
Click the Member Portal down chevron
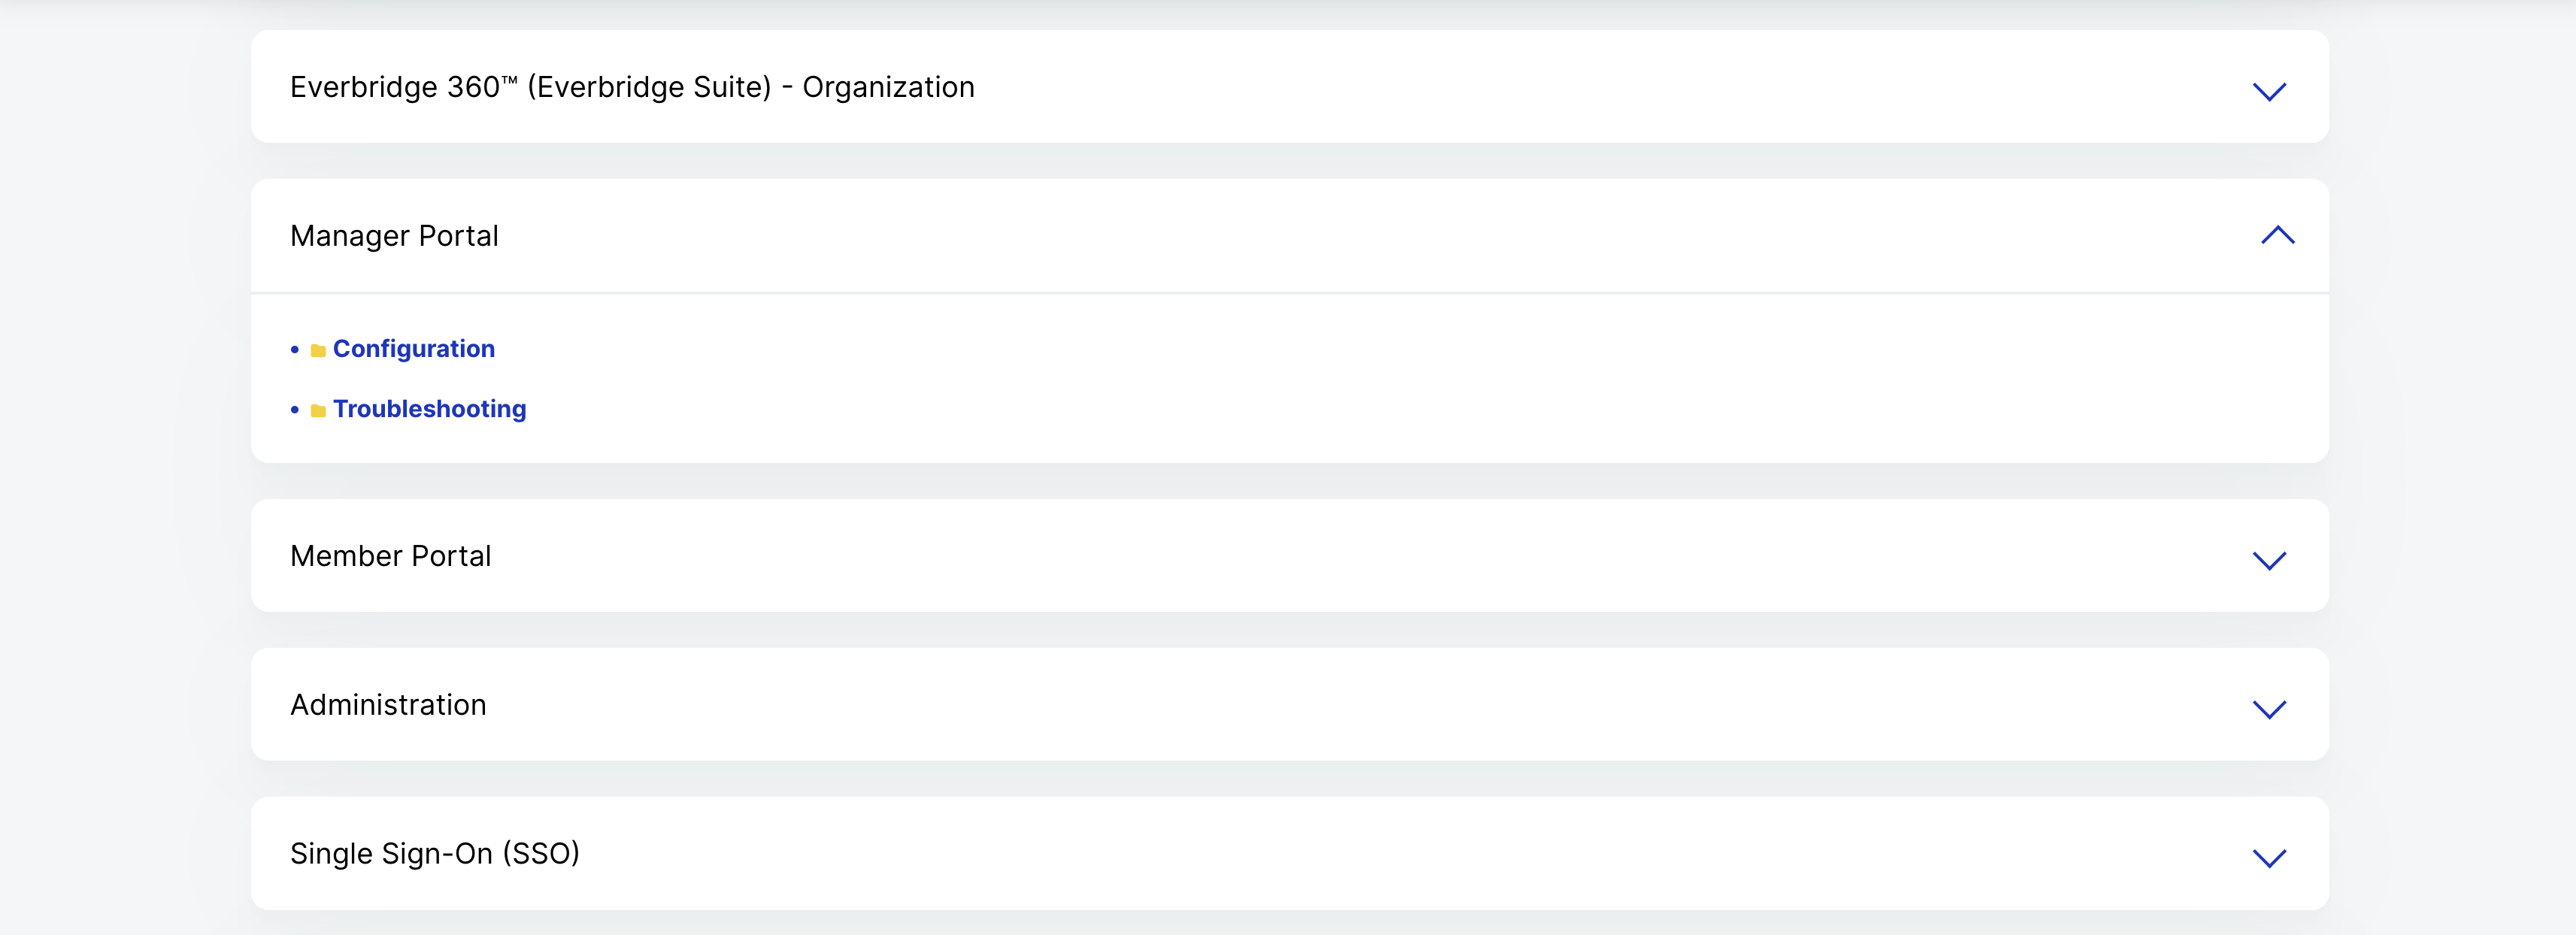pyautogui.click(x=2269, y=560)
